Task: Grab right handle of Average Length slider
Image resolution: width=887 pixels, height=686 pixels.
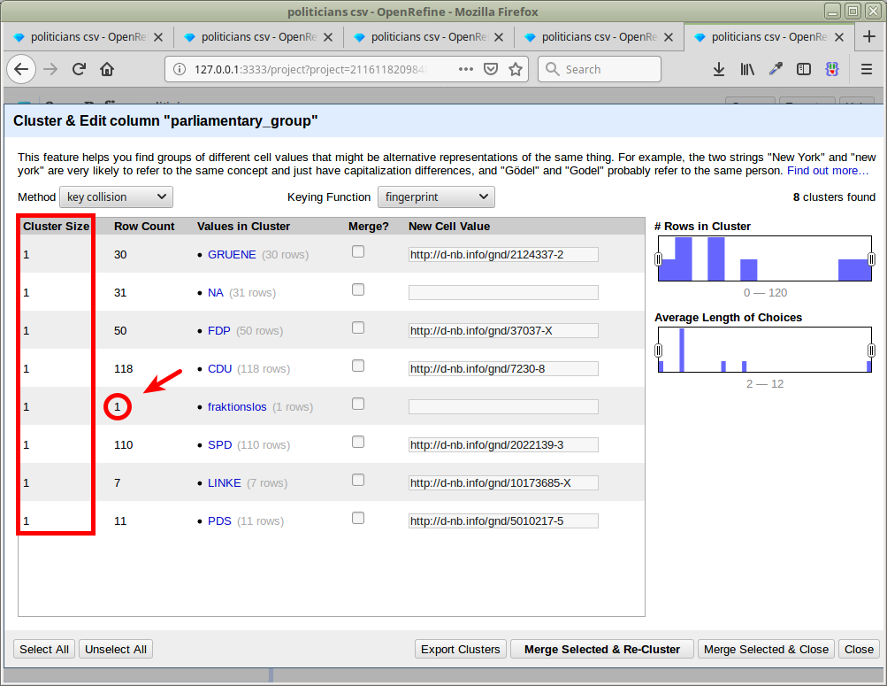Action: [872, 351]
